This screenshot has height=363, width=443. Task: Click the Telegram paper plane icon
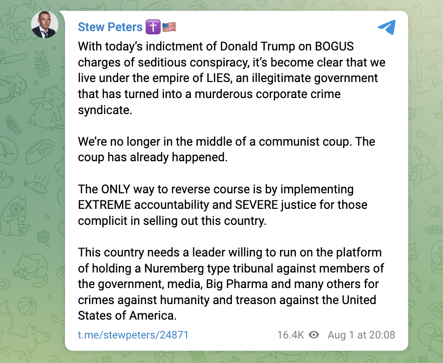click(386, 27)
